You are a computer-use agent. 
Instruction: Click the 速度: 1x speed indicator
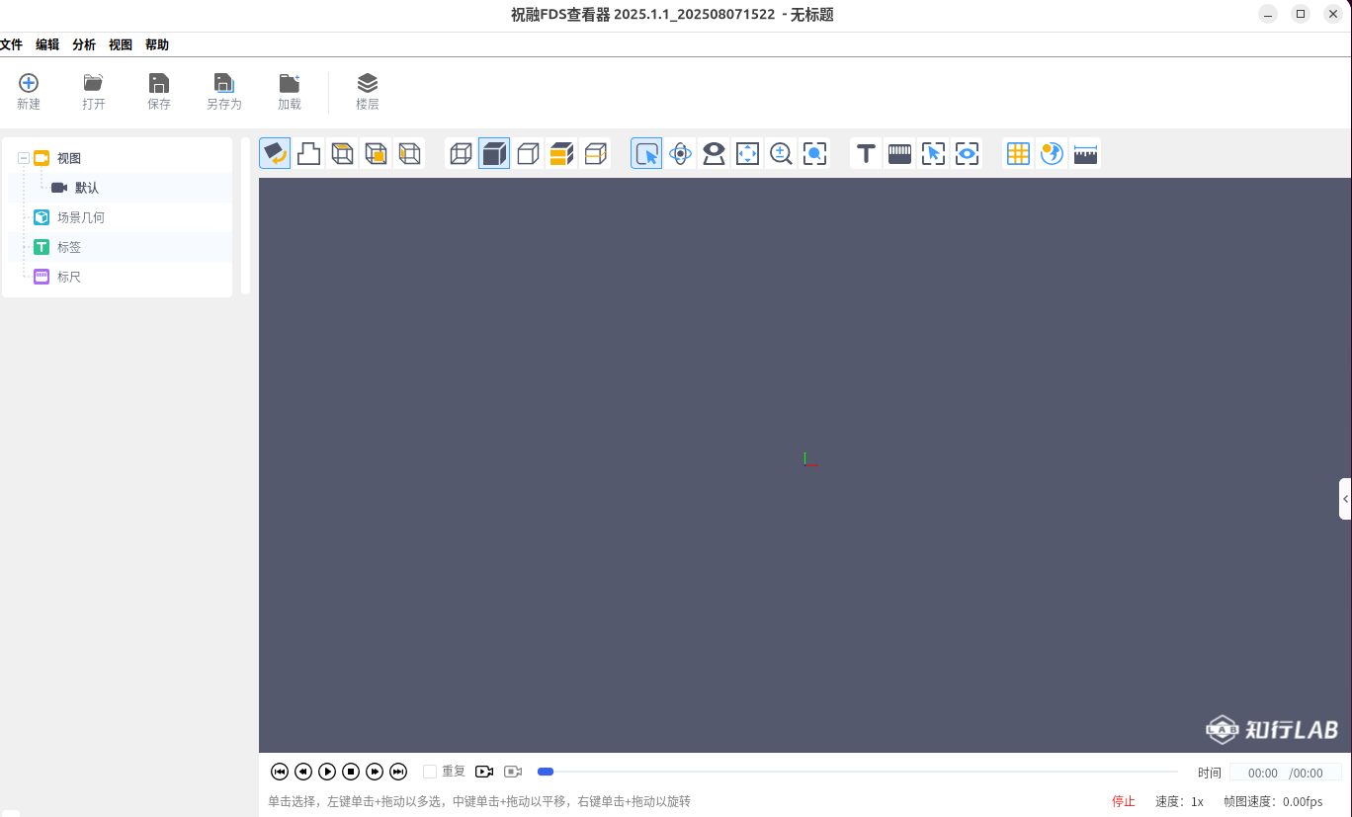[x=1179, y=801]
